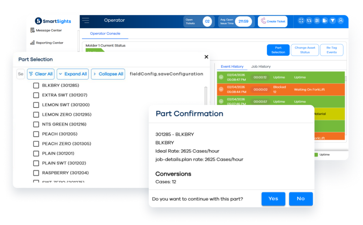
Task: Click the export document icon
Action: pyautogui.click(x=325, y=21)
